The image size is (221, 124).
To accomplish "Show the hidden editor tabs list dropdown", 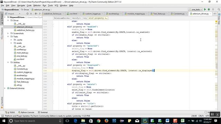I will [215, 14].
